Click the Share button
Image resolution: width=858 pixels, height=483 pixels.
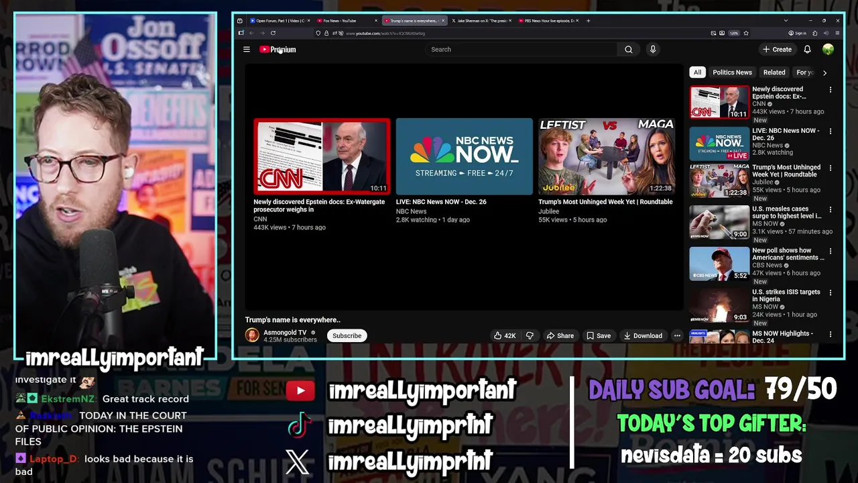point(560,335)
